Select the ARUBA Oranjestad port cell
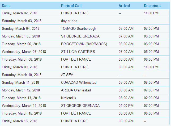Image resolution: width=171 pixels, height=126 pixels. (76, 90)
